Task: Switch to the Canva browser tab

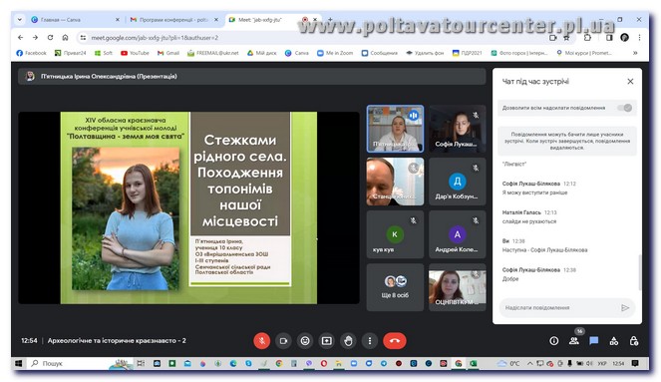Action: pos(75,19)
